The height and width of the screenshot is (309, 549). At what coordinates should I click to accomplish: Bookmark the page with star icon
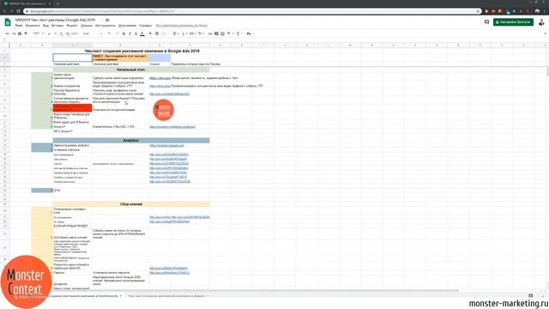[478, 11]
